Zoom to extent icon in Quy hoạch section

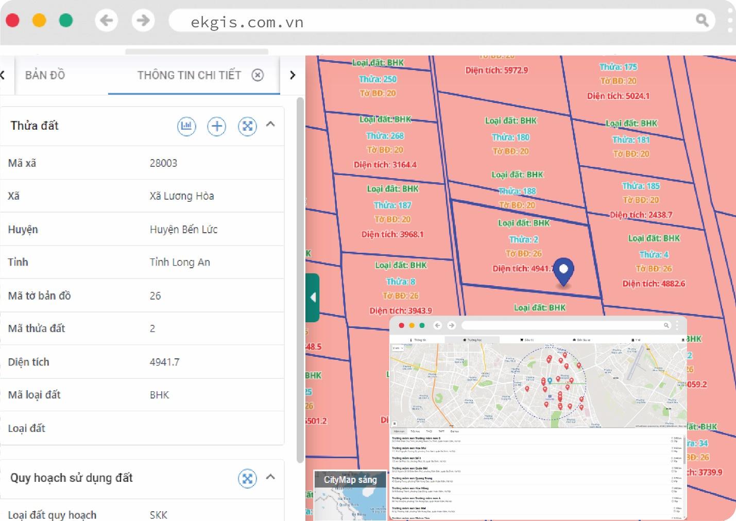247,478
